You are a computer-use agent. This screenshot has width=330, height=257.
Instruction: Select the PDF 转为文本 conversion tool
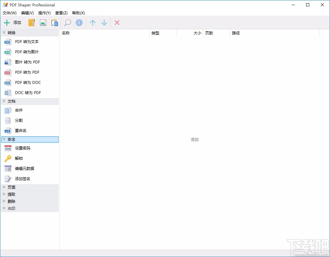coord(27,41)
